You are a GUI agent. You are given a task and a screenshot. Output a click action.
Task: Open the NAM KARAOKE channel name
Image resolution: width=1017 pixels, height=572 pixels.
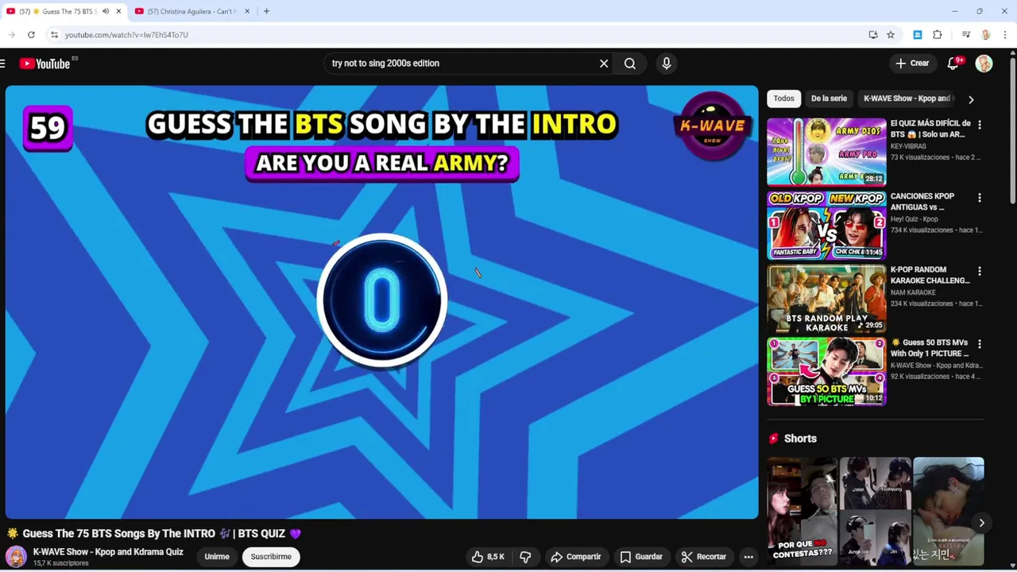click(x=913, y=292)
